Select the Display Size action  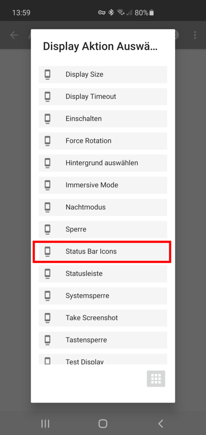[x=103, y=75]
